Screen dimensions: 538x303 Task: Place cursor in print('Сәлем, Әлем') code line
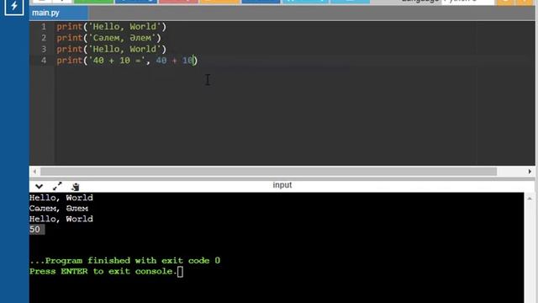pos(108,38)
